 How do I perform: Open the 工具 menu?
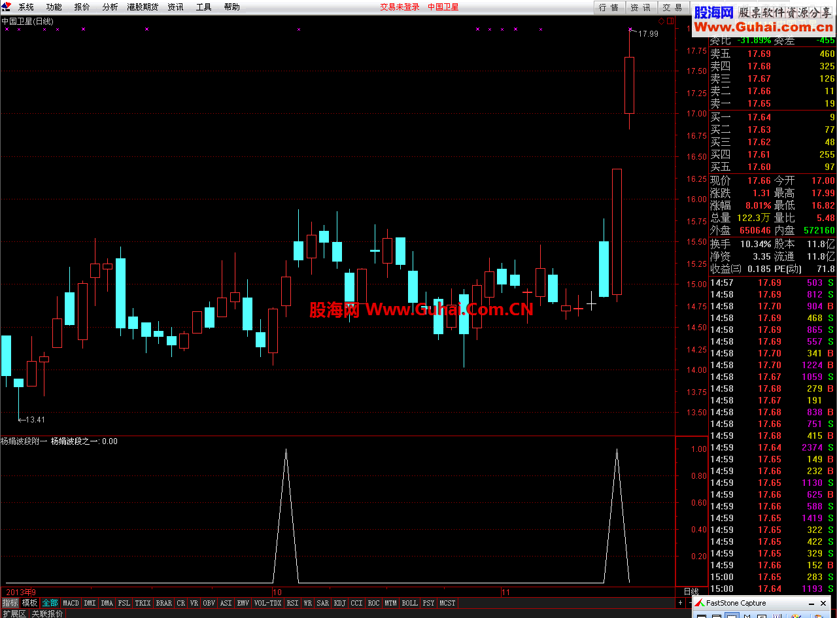coord(203,7)
